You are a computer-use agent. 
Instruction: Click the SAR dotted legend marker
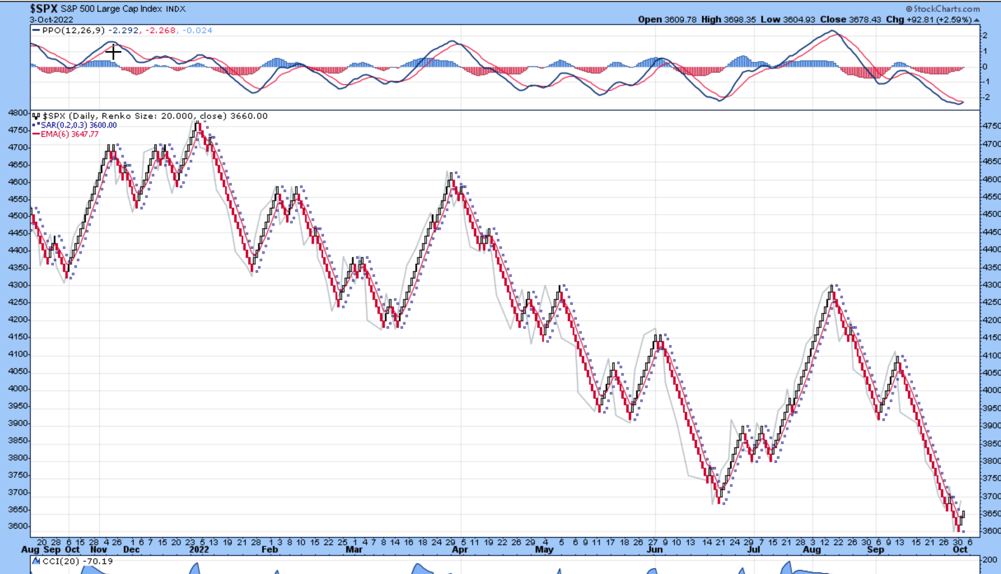coord(36,125)
